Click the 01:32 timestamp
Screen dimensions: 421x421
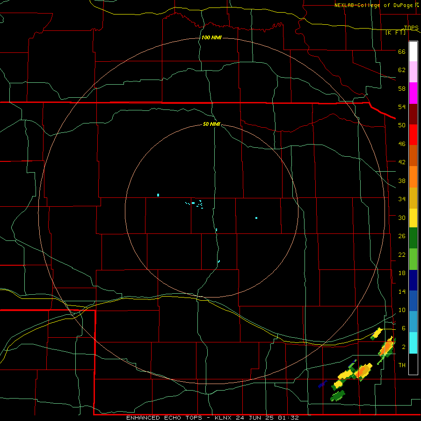(x=288, y=418)
